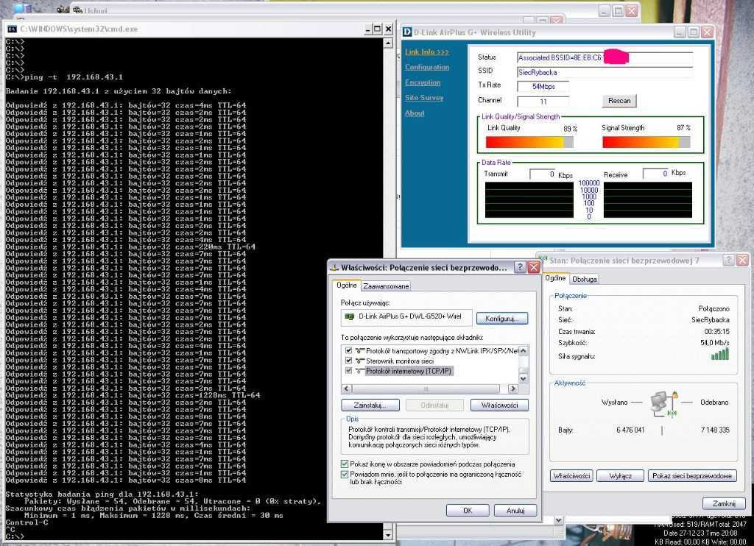Click the Signal Strength gradient bar
Viewport: 754px width, 546px height.
pos(646,142)
